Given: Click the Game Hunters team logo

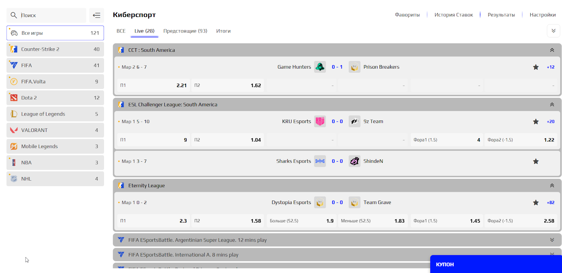Looking at the screenshot, I should point(320,67).
